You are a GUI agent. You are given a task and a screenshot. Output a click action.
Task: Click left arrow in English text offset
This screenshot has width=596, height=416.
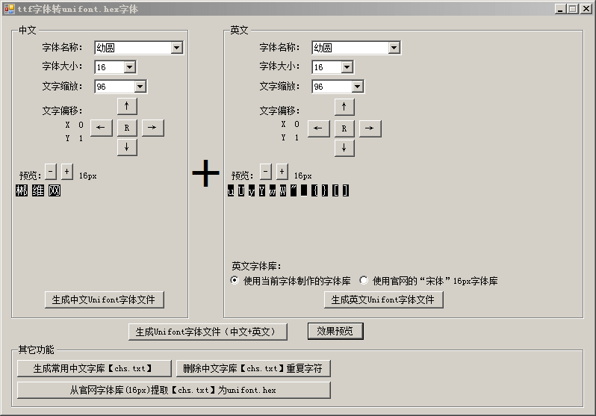(x=318, y=128)
